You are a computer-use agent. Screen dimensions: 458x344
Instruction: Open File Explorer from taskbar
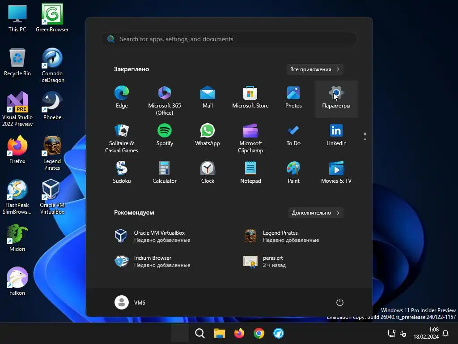tap(219, 333)
